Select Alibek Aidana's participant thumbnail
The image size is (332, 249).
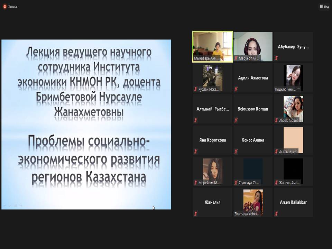pos(293,108)
